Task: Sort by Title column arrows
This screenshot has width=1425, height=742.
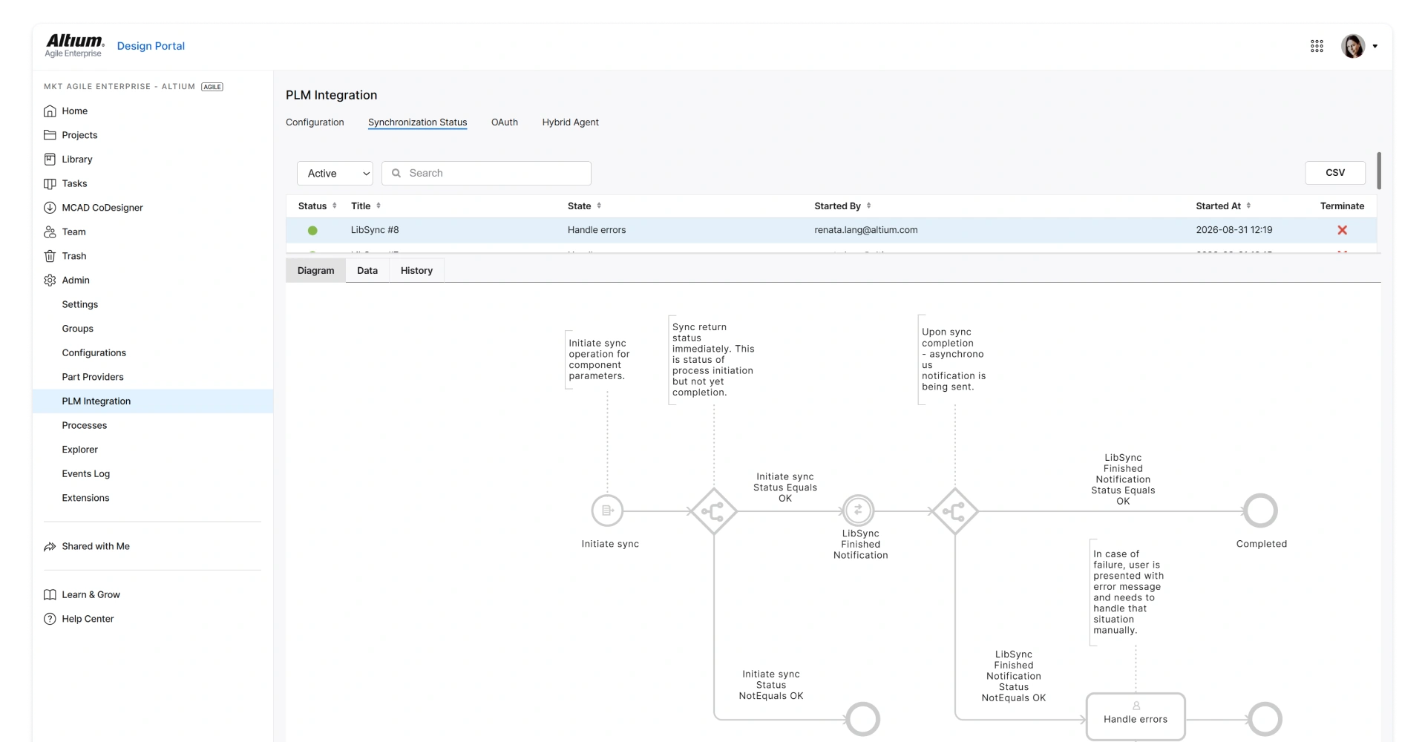Action: (x=379, y=206)
